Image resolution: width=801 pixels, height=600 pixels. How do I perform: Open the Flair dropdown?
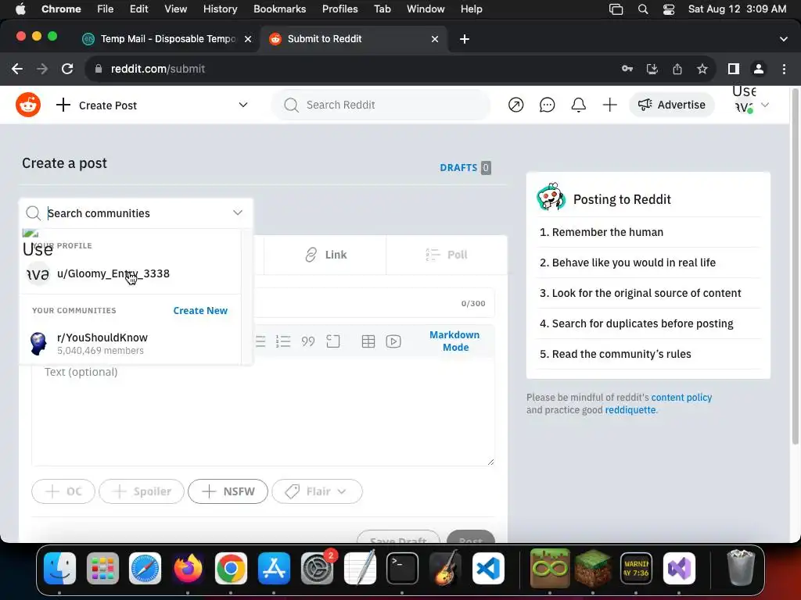[x=318, y=491]
